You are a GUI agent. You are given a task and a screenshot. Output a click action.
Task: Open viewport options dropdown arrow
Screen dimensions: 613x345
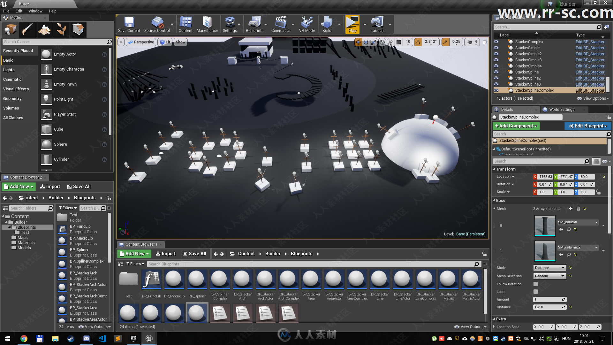tap(121, 42)
